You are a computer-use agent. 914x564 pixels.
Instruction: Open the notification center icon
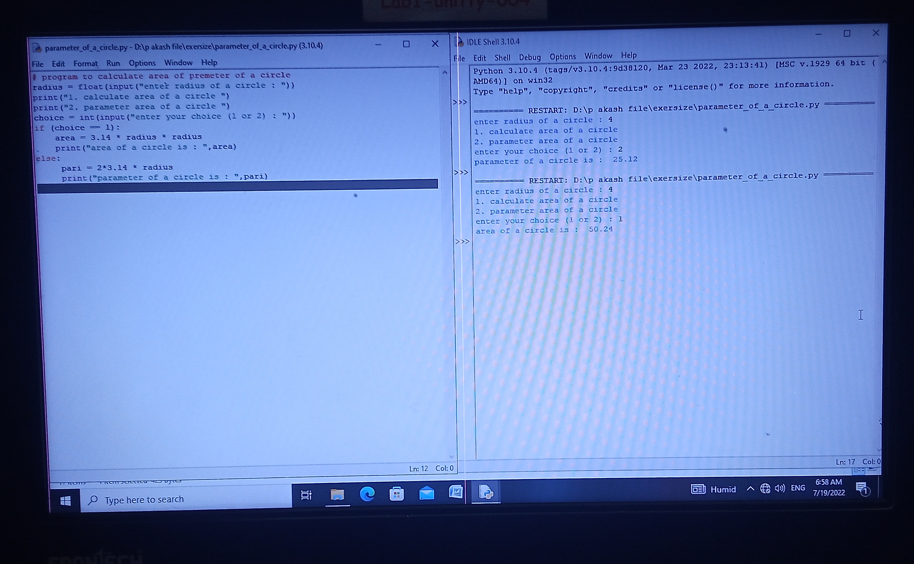click(x=863, y=489)
